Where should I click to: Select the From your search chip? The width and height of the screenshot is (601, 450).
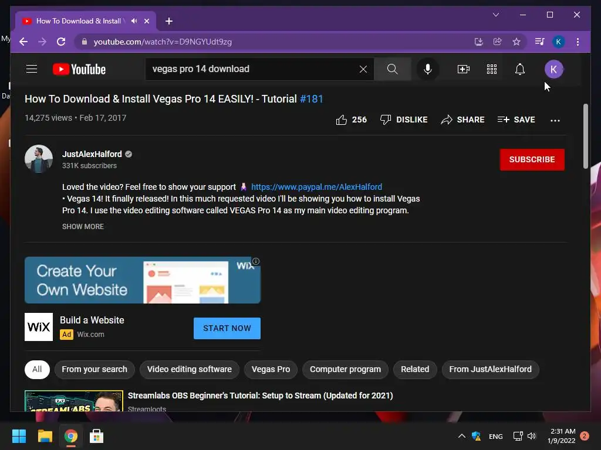click(94, 369)
